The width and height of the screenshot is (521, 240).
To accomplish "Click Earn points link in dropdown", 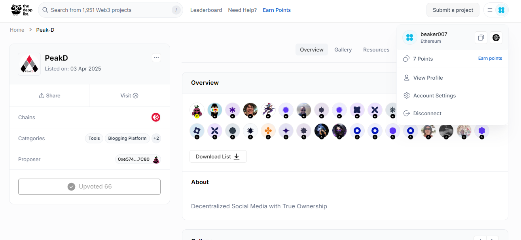I will click(490, 58).
